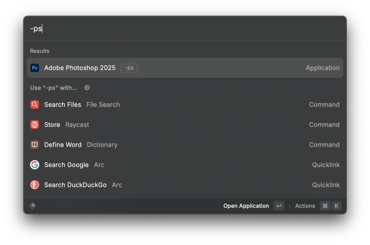The height and width of the screenshot is (245, 370).
Task: Open the Actions menu button
Action: 318,206
